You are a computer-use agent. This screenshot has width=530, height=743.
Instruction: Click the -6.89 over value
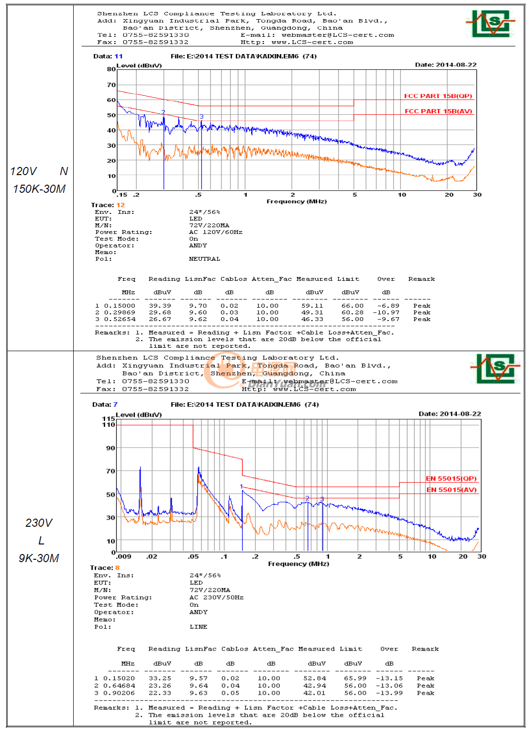click(x=388, y=306)
